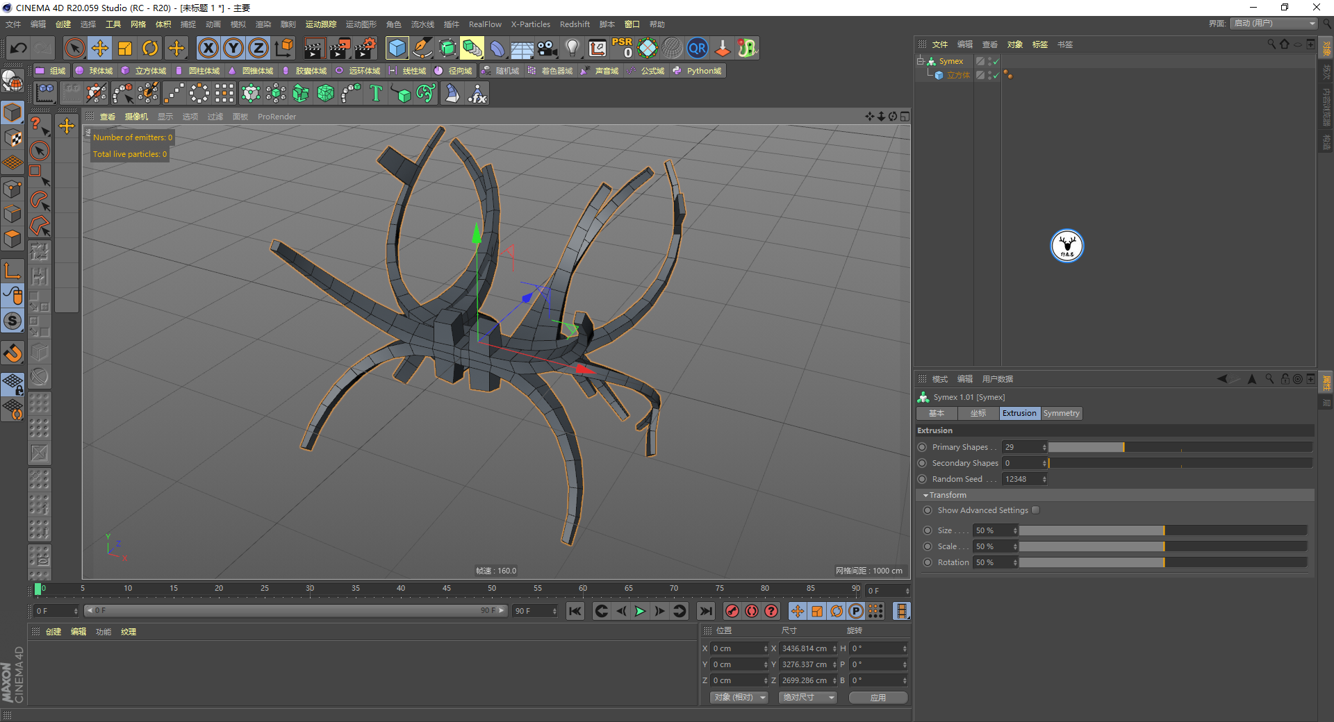This screenshot has width=1334, height=722.
Task: Add a Python域 field
Action: pyautogui.click(x=697, y=71)
